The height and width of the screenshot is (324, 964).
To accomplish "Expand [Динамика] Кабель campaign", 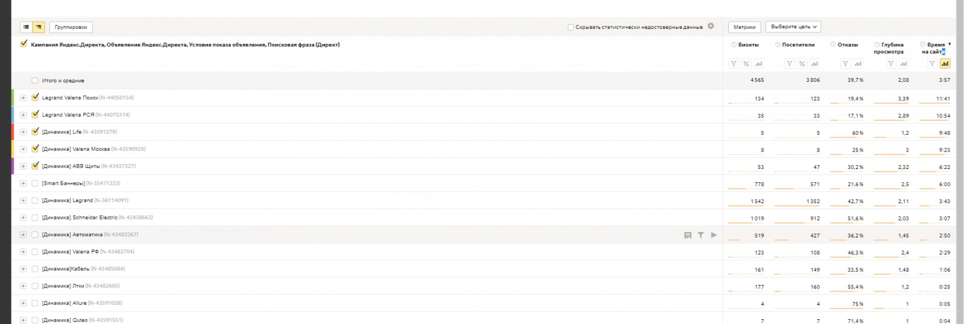I will tap(23, 269).
